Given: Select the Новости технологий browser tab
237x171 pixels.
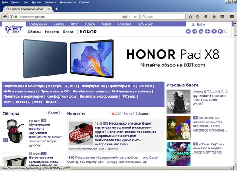Looking at the screenshot, I should point(27,9).
